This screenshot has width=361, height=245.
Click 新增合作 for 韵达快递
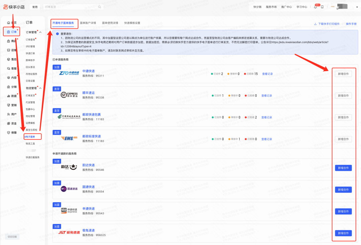tap(343, 168)
